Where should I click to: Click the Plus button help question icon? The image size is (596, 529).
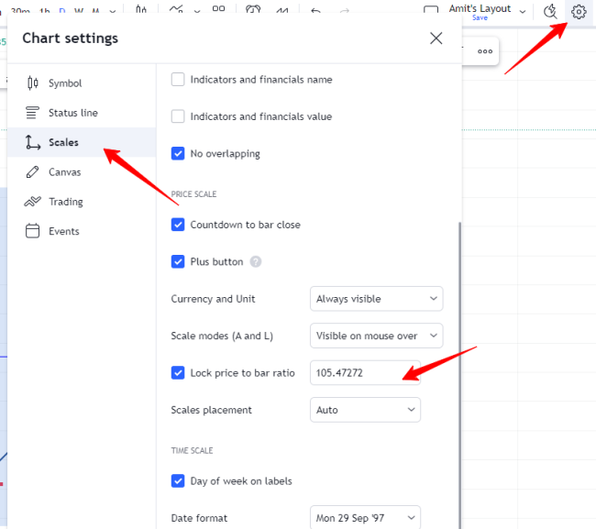click(256, 261)
